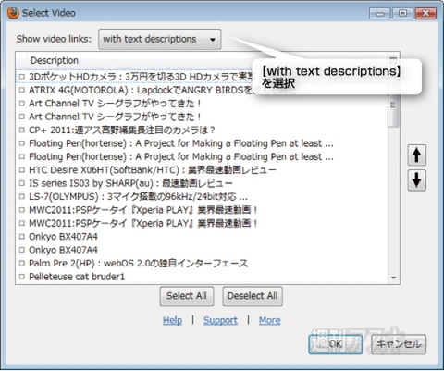Tick the CP+ 2011 video checkbox
Image resolution: width=444 pixels, height=371 pixels.
click(x=21, y=130)
